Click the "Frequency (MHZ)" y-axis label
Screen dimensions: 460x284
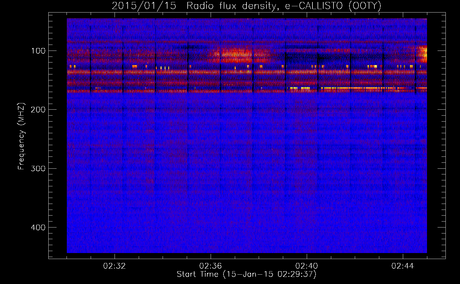tap(21, 136)
